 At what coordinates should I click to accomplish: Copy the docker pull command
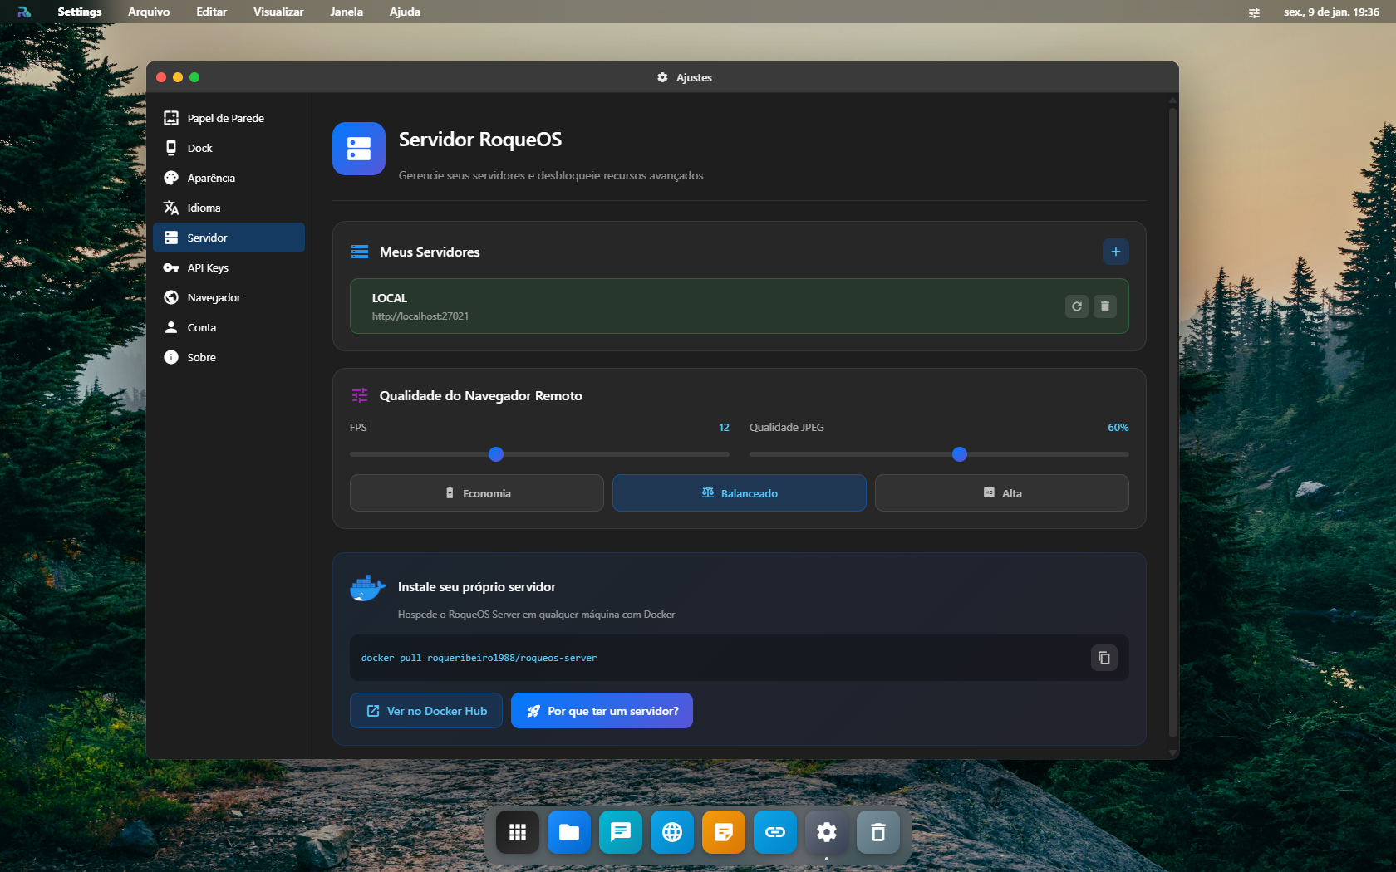tap(1104, 658)
